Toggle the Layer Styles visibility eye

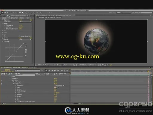[x=1, y=80]
